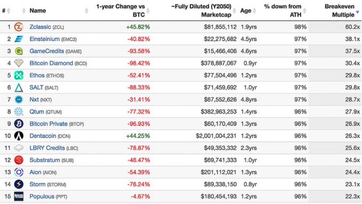The width and height of the screenshot is (362, 204).
Task: Click the Ethos teal logo icon
Action: point(18,75)
